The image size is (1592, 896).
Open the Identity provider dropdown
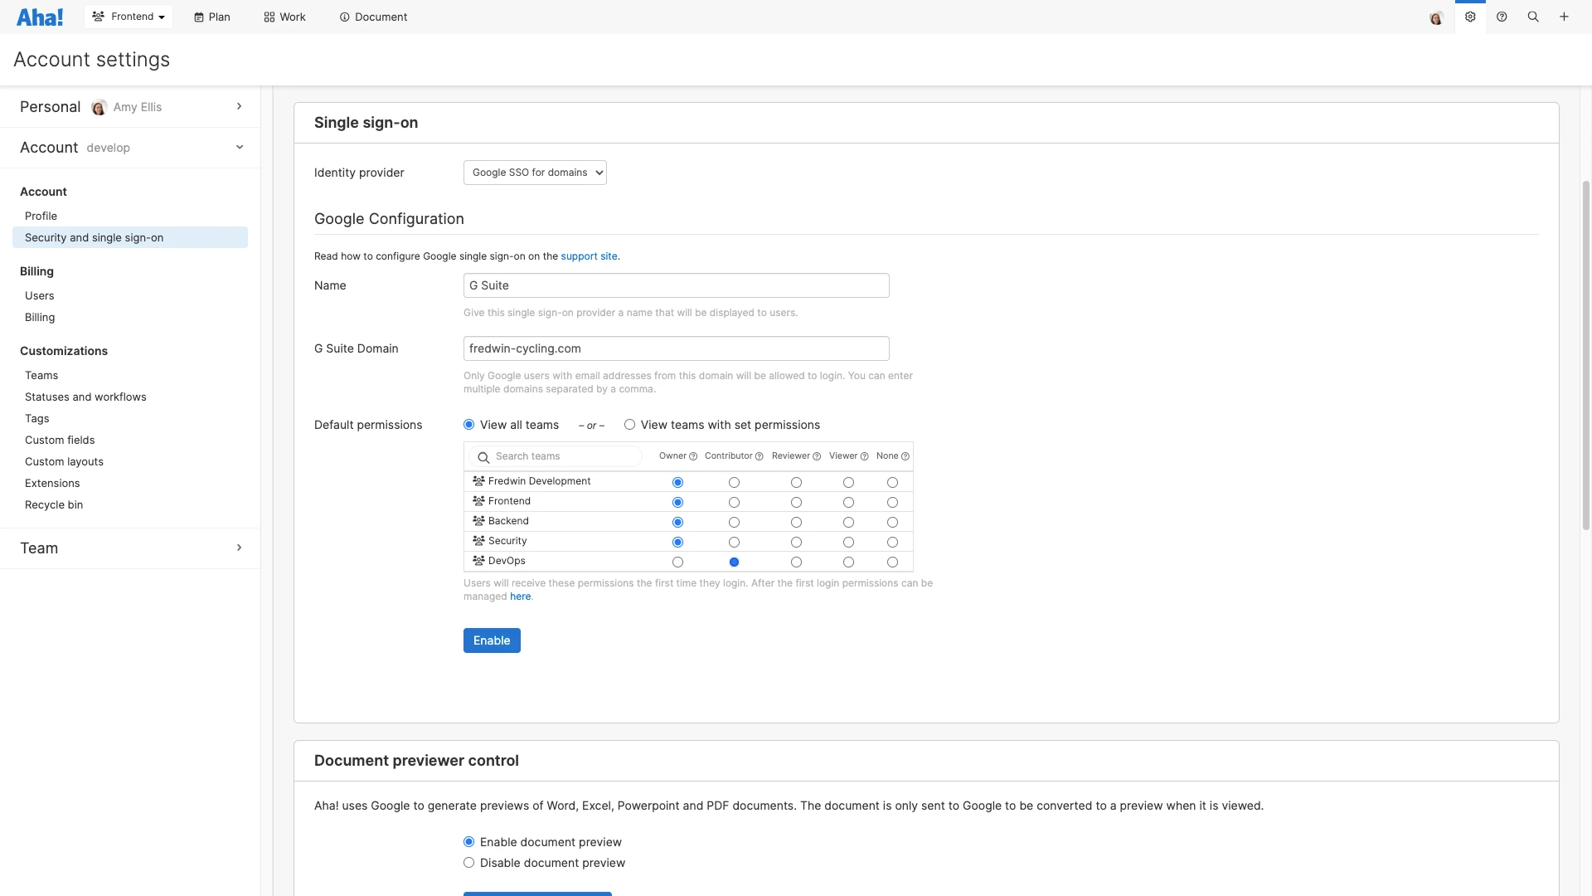pyautogui.click(x=535, y=173)
